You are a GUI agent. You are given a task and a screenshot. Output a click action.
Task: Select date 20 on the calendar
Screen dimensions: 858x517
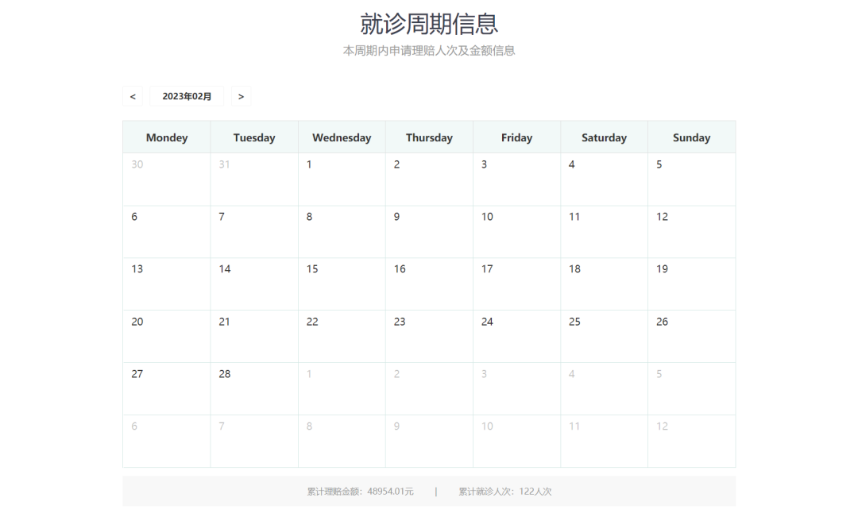pos(167,337)
